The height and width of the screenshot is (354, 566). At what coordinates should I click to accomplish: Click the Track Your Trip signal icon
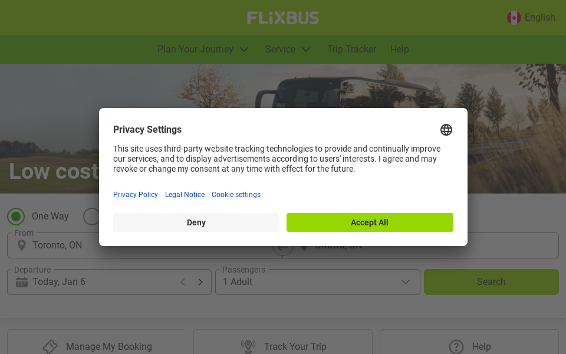[x=248, y=346]
